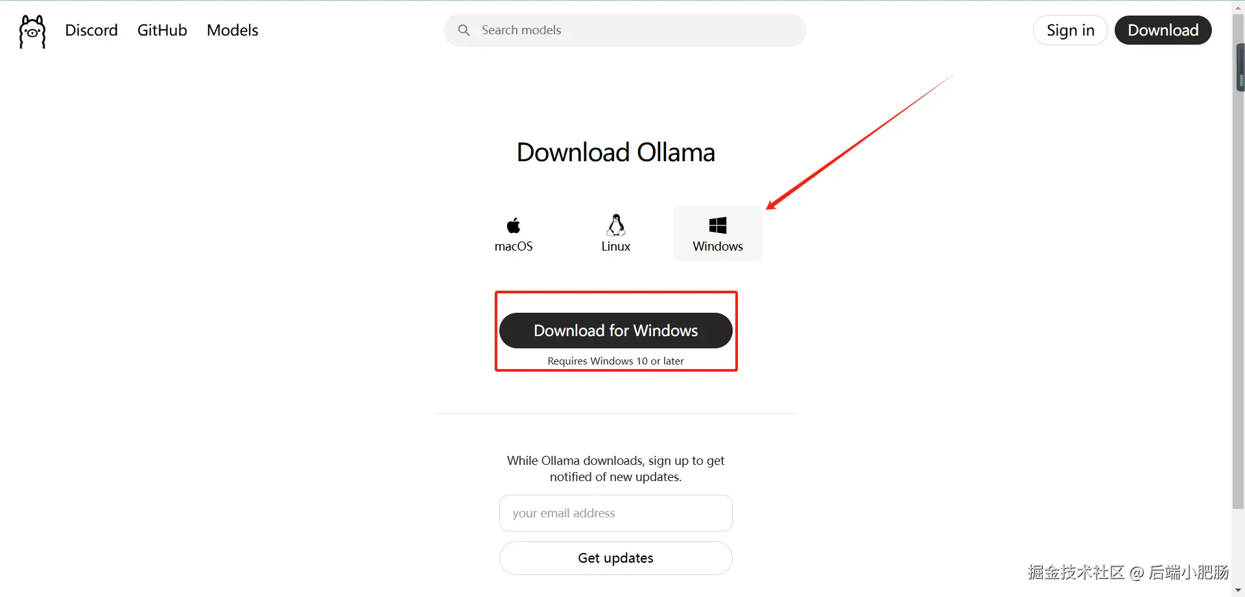Switch to the macOS tab label
The height and width of the screenshot is (597, 1245).
coord(514,247)
